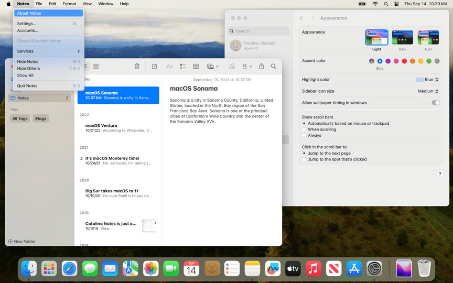Open App Store from the Dock
The height and width of the screenshot is (283, 453).
[x=354, y=268]
